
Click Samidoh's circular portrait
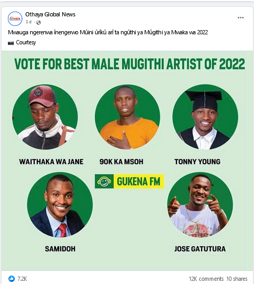pyautogui.click(x=60, y=205)
